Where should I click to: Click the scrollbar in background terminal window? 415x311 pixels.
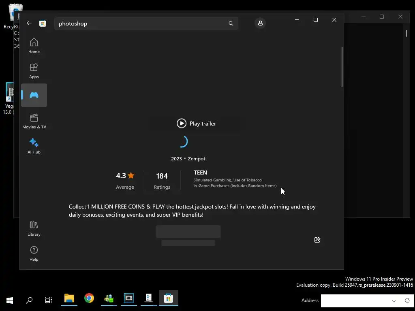406,33
